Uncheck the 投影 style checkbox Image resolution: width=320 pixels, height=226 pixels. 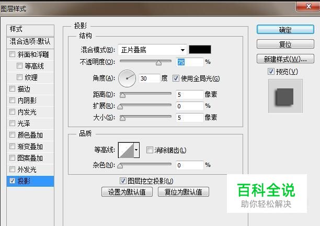pyautogui.click(x=12, y=181)
